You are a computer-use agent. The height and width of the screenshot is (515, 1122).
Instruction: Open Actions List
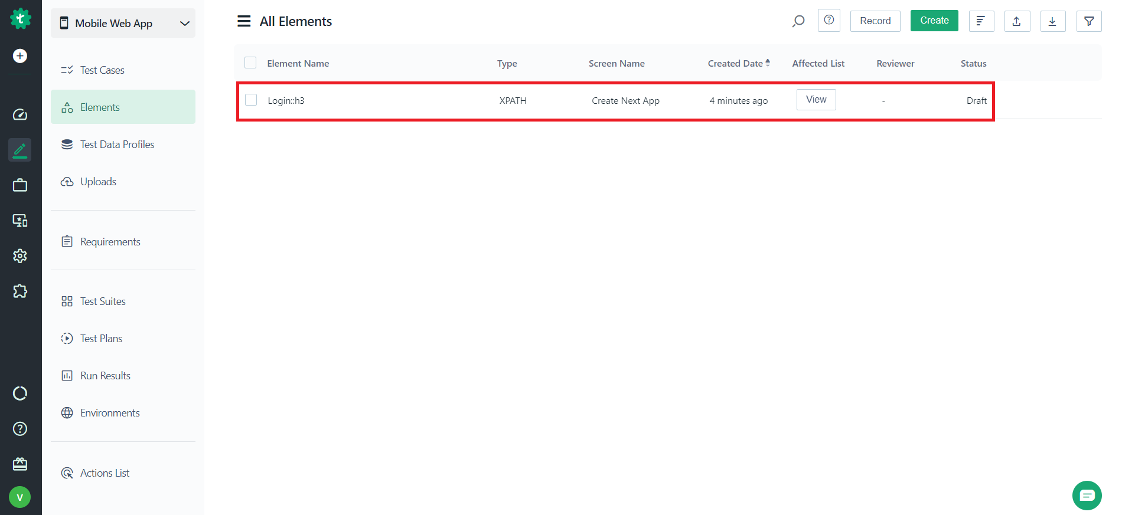point(123,473)
